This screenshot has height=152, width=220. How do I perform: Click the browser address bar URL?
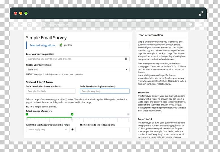60,25
